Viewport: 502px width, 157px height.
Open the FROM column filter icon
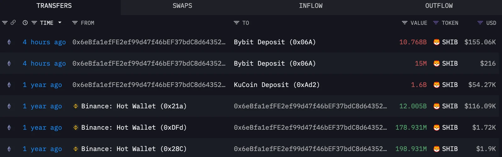click(75, 23)
